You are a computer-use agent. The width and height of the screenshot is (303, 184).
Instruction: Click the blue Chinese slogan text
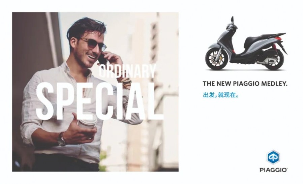pyautogui.click(x=221, y=95)
